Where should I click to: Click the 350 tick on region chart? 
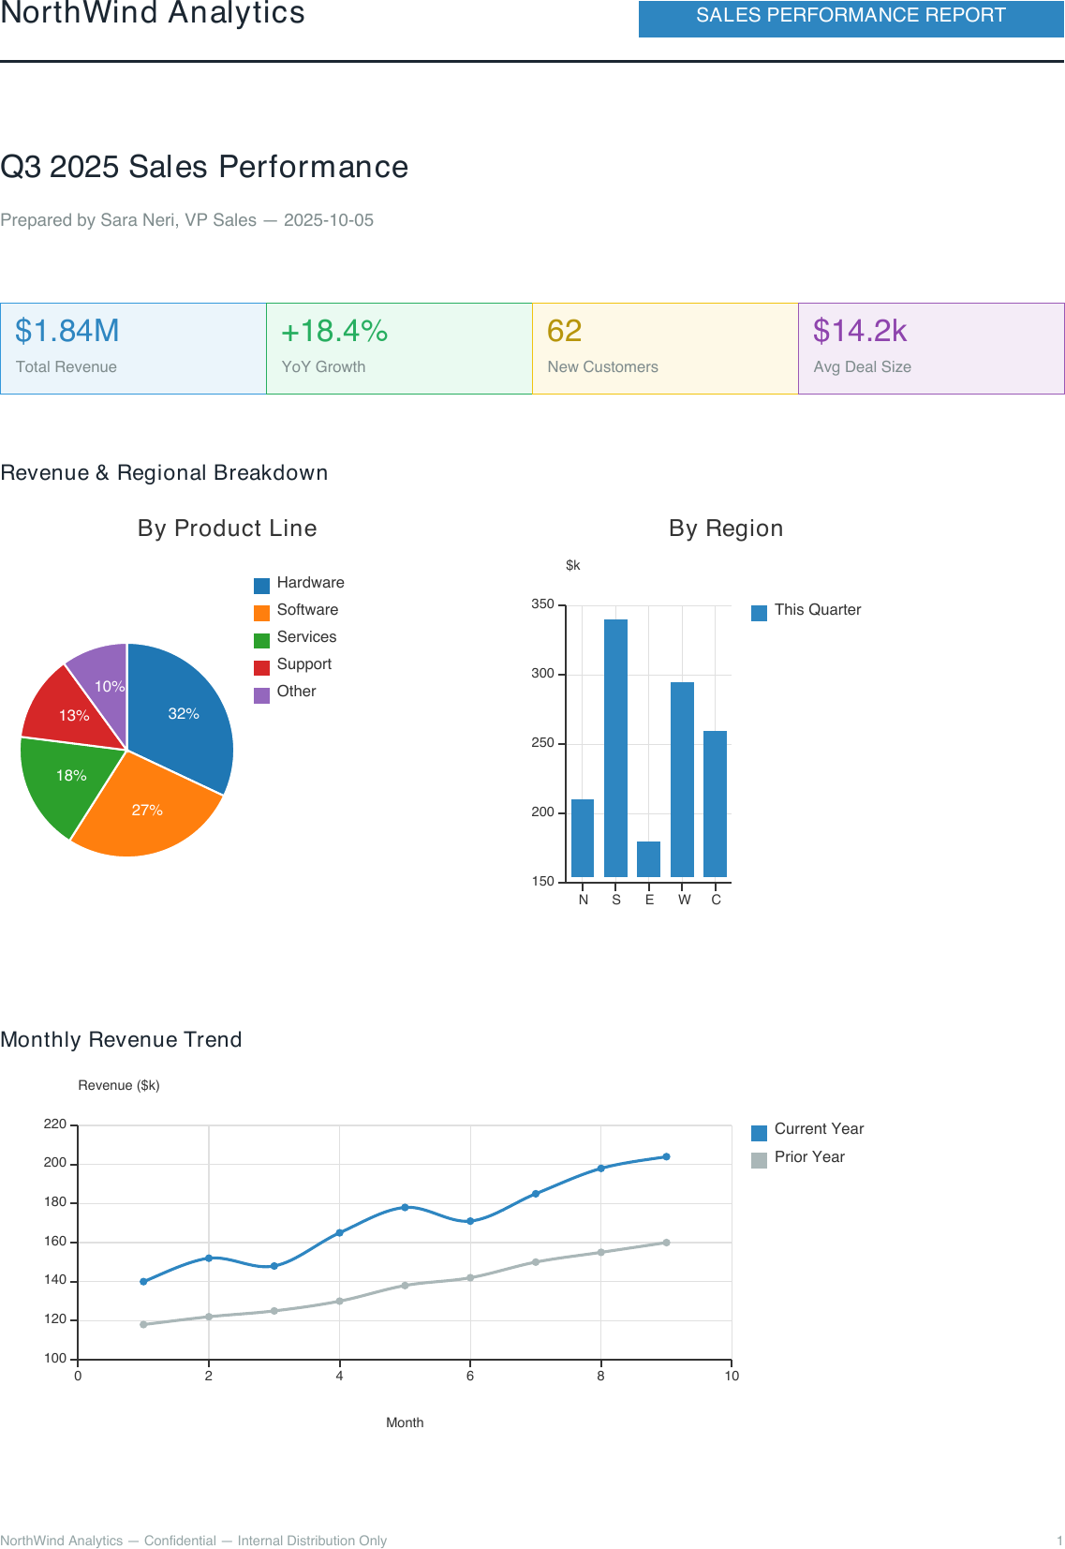543,604
